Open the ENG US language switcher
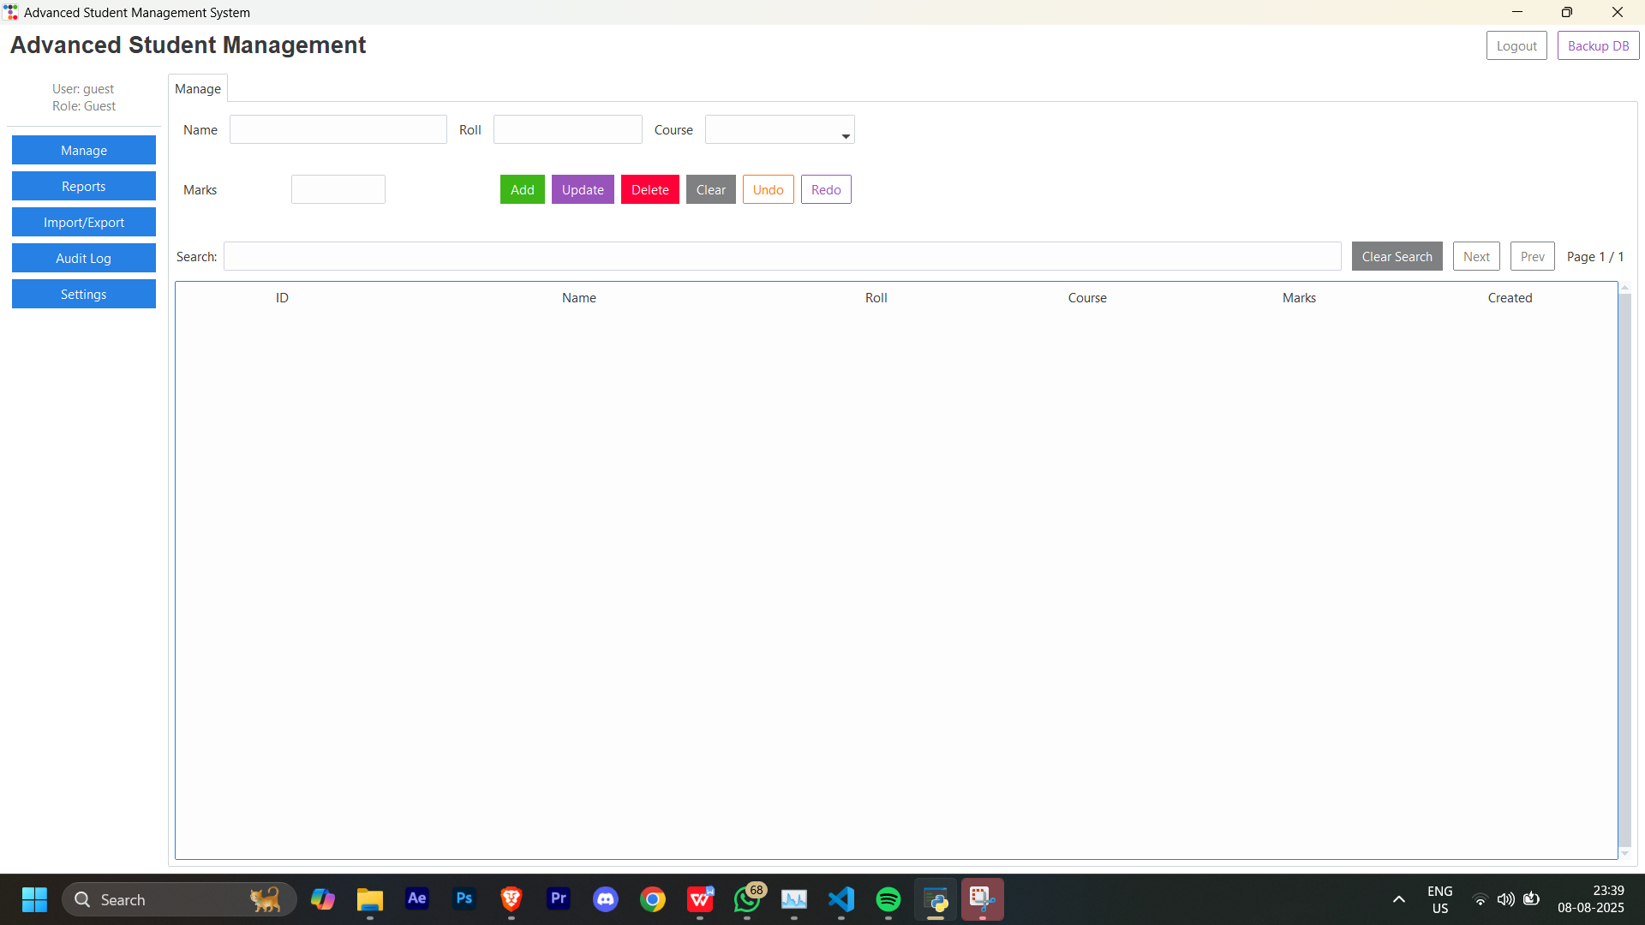 pos(1440,899)
